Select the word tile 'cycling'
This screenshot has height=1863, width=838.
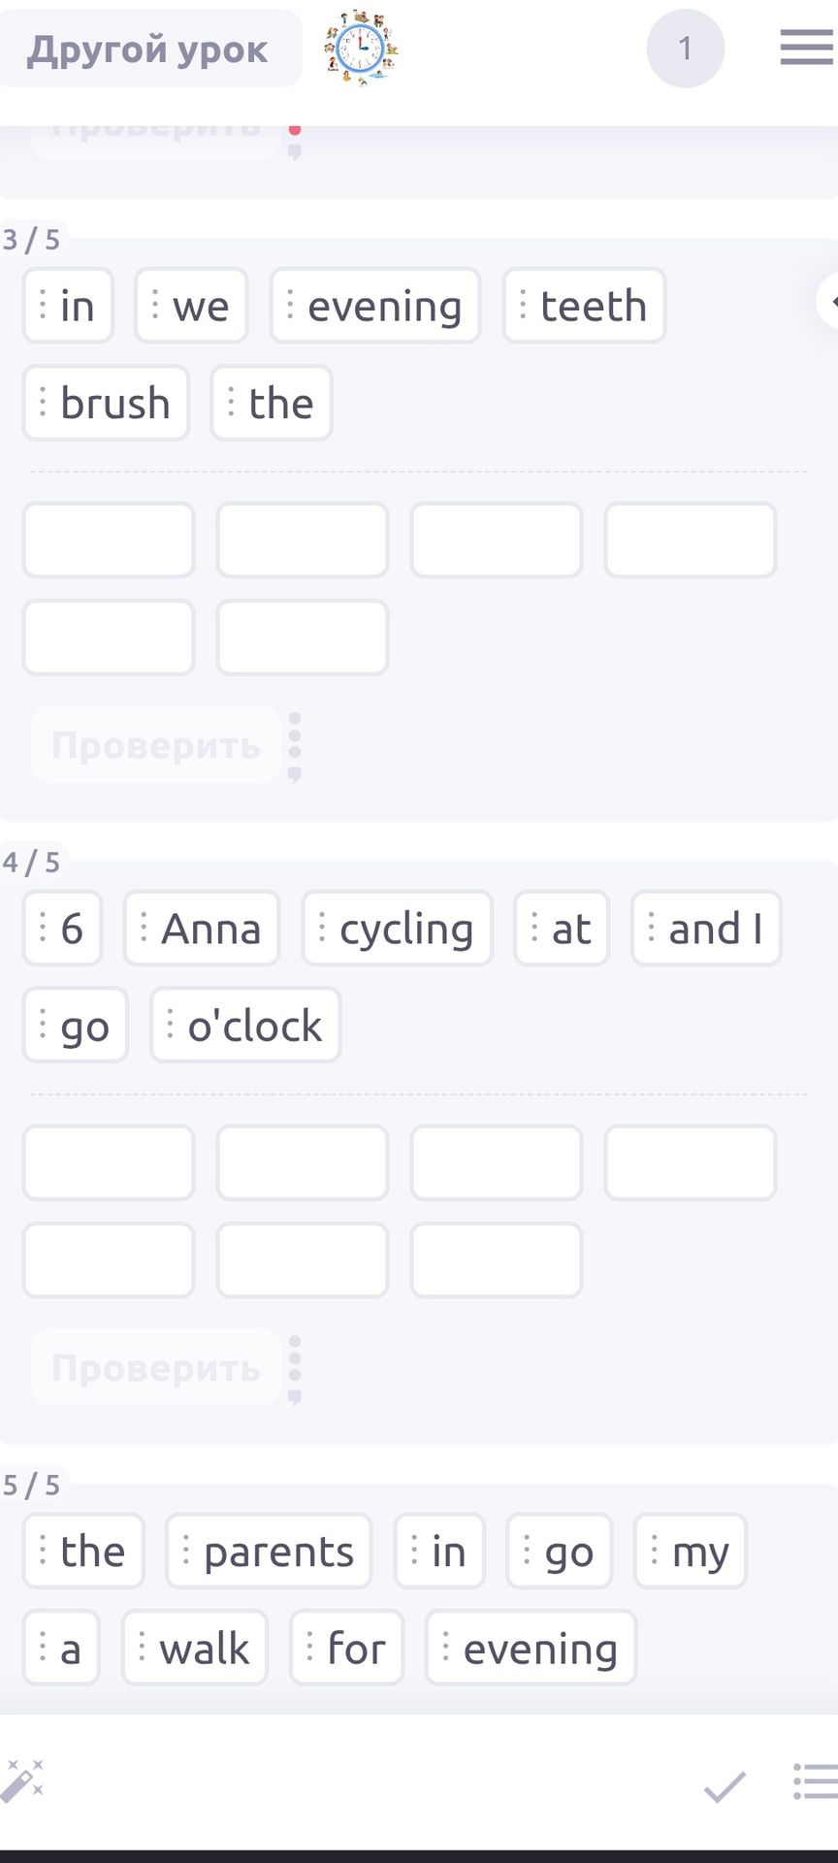coord(398,929)
